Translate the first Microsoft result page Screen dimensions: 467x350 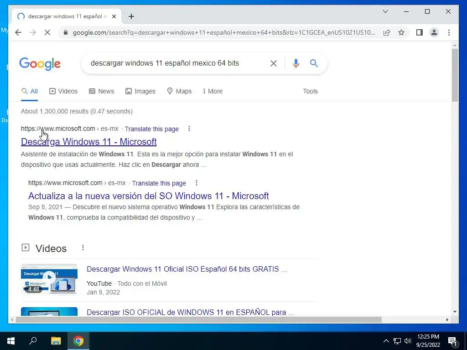151,129
